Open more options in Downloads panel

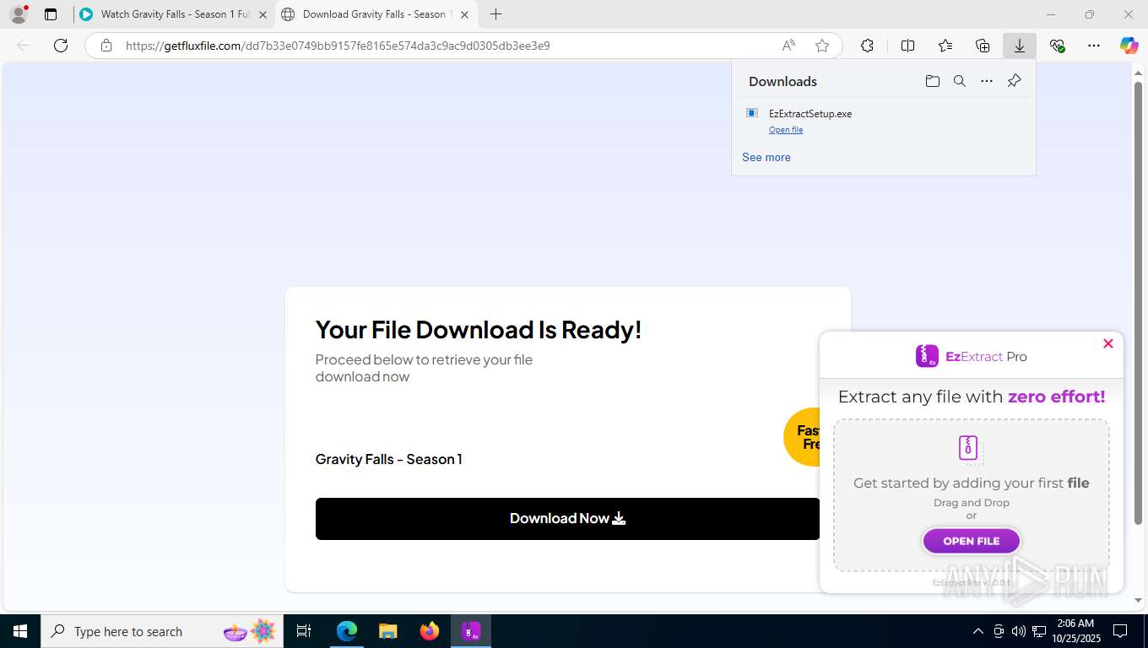987,81
